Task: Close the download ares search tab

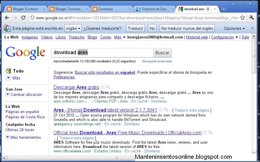Action: (x=215, y=9)
